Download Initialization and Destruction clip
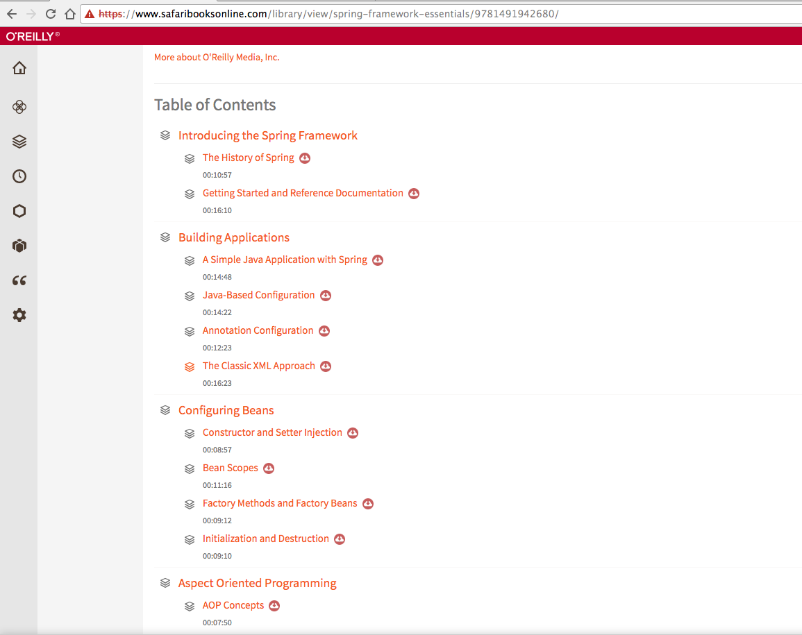The width and height of the screenshot is (802, 635). click(340, 539)
